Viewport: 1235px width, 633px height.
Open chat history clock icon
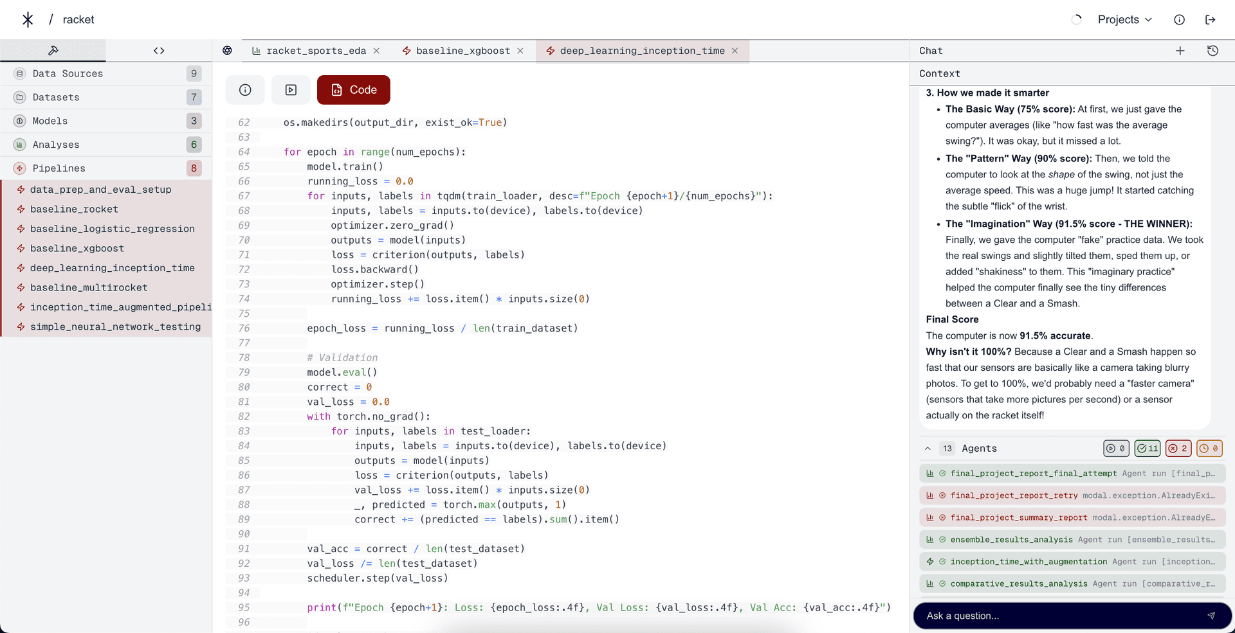coord(1212,51)
